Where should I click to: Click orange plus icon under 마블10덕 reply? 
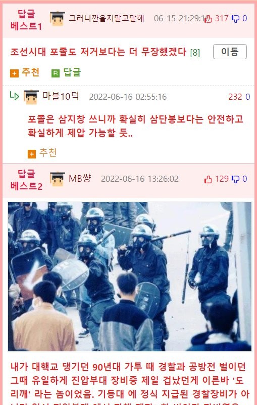click(x=32, y=154)
